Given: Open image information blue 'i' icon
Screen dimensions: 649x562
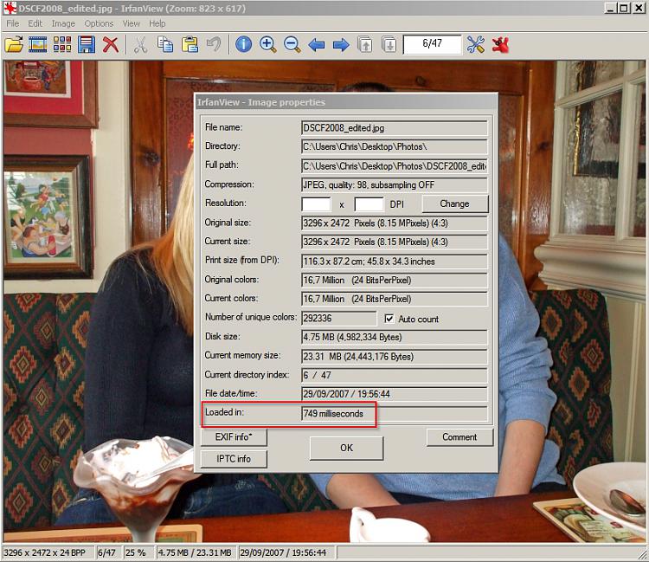Looking at the screenshot, I should 243,44.
